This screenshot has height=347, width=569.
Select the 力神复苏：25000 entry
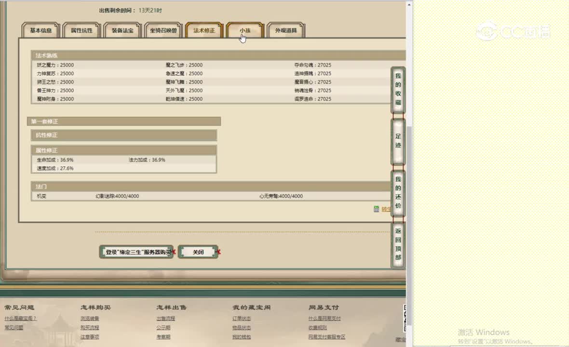[55, 73]
